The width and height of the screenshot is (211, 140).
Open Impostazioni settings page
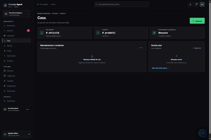16,86
